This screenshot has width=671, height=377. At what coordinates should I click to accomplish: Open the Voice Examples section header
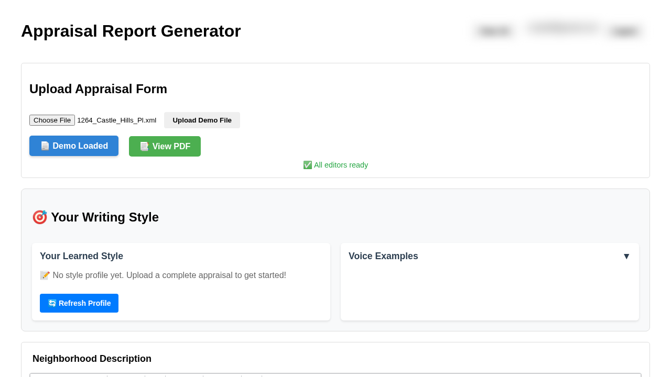pyautogui.click(x=383, y=257)
